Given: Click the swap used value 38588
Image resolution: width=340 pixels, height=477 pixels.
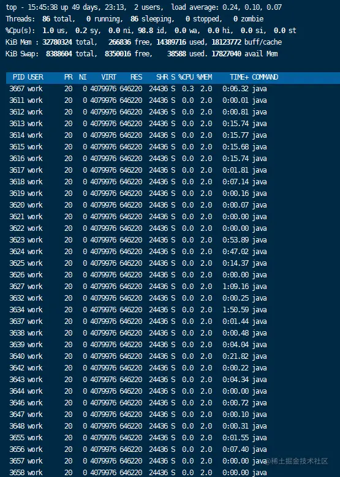Looking at the screenshot, I should [176, 54].
